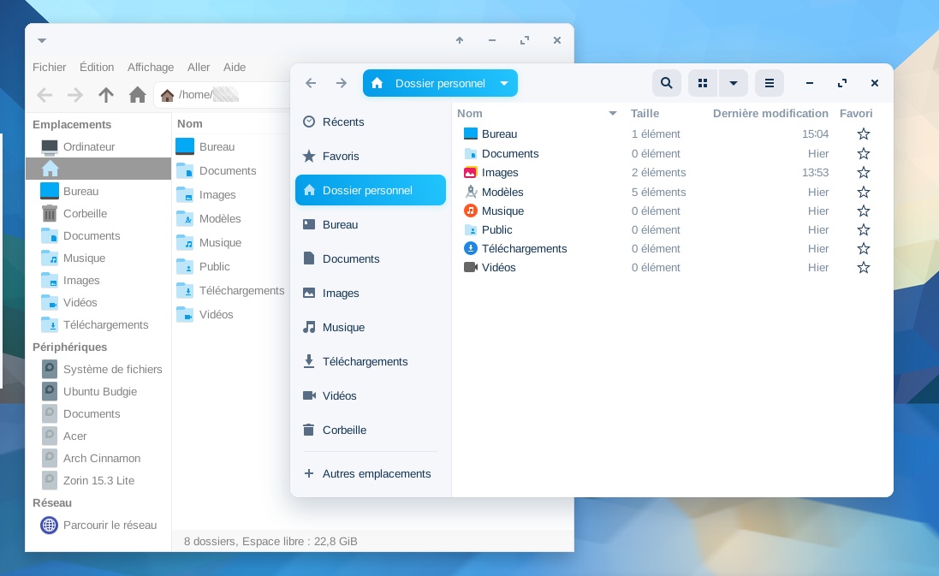The width and height of the screenshot is (939, 576).
Task: Open the Affichage menu
Action: tap(151, 67)
